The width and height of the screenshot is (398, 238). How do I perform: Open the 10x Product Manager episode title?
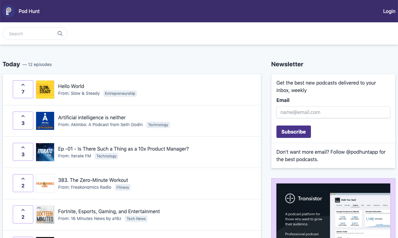(123, 149)
